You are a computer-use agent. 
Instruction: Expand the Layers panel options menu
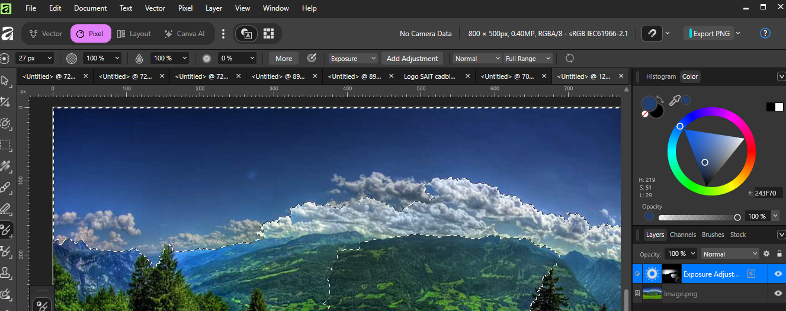[781, 235]
